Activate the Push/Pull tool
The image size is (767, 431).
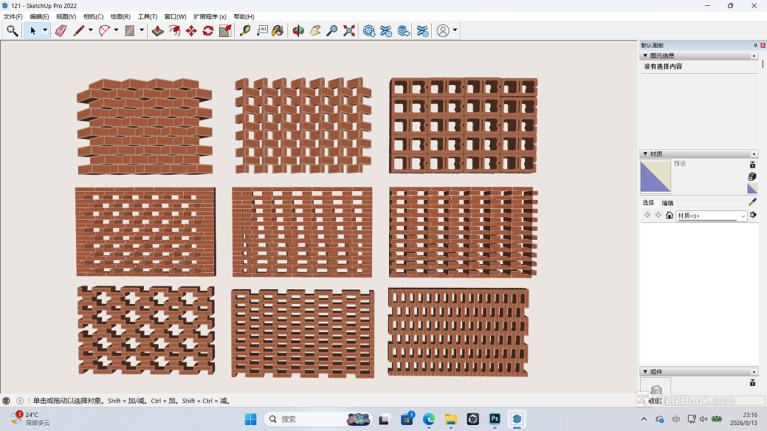tap(157, 31)
